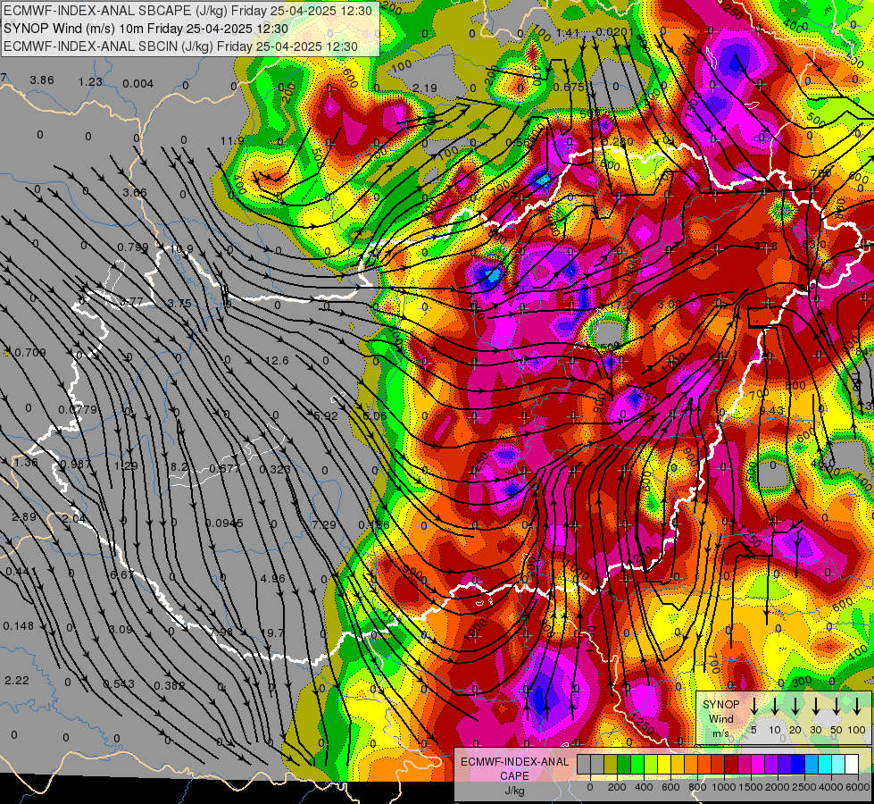Image resolution: width=874 pixels, height=804 pixels.
Task: Click the 5.92 station value on map
Action: (326, 415)
